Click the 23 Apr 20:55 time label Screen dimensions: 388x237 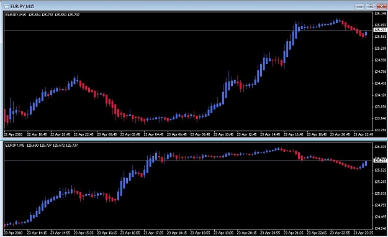pyautogui.click(x=270, y=233)
